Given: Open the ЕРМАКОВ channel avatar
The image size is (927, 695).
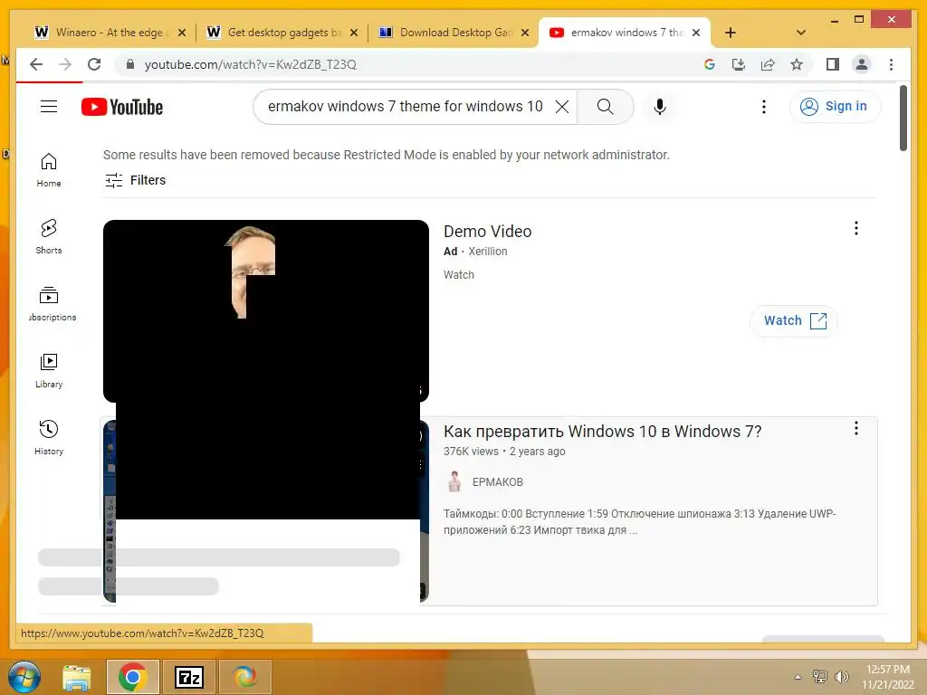Looking at the screenshot, I should click(x=454, y=481).
